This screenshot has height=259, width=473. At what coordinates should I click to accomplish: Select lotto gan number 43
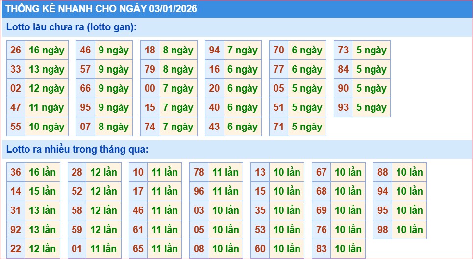[214, 127]
